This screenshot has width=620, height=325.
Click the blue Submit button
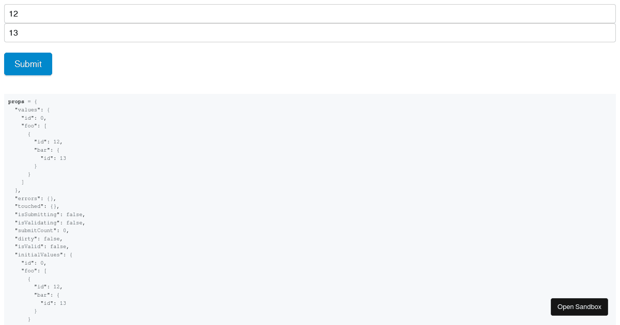28,64
